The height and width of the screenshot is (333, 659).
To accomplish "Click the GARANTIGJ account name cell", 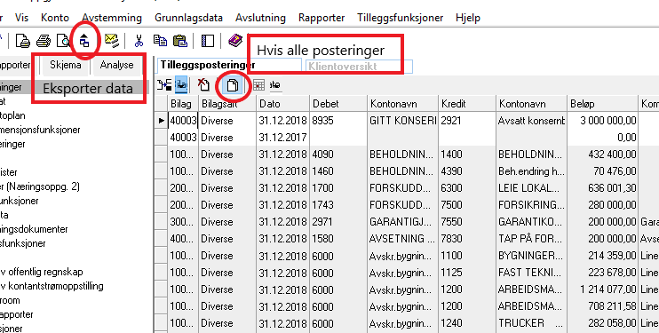I will 403,222.
